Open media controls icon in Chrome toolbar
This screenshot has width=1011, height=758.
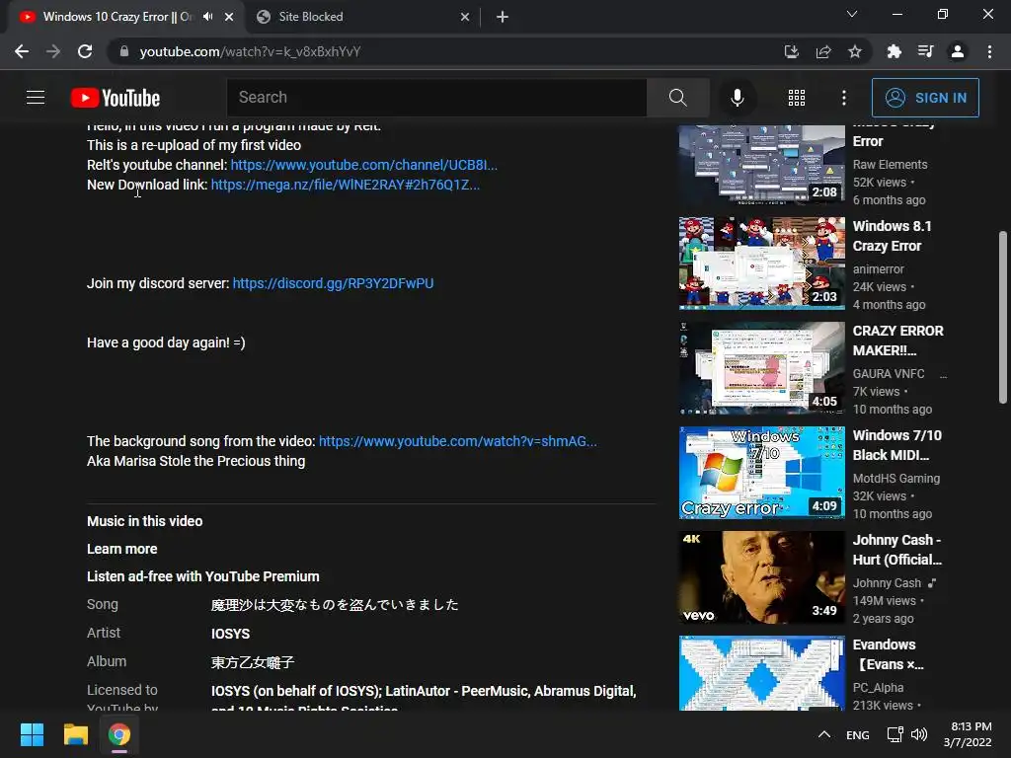coord(925,51)
